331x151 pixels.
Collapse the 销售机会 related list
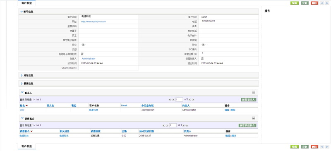pos(22,118)
